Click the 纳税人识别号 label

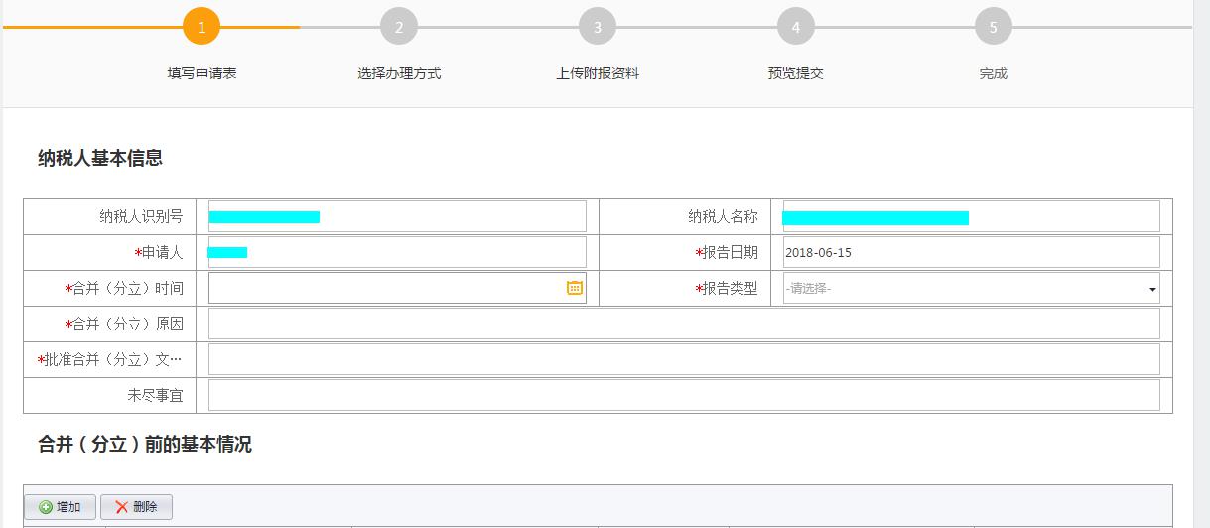141,216
